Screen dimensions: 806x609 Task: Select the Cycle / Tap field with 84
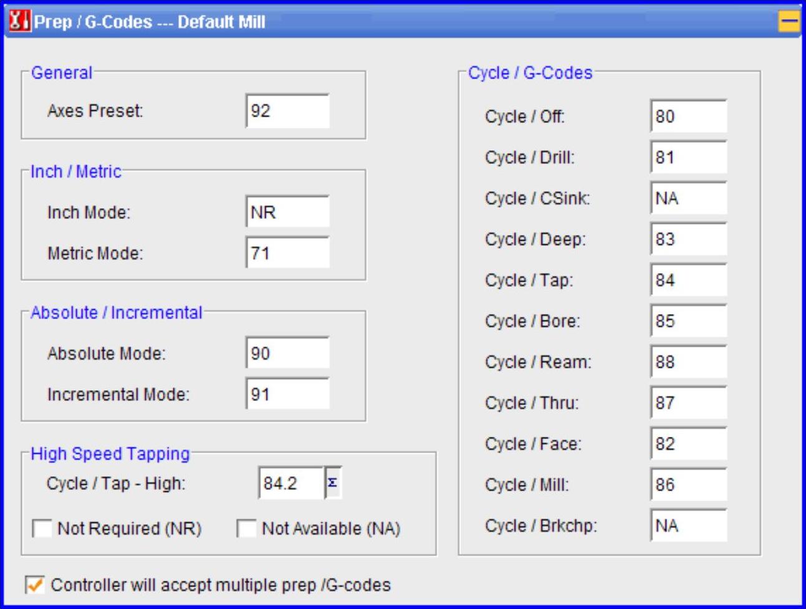(x=689, y=281)
